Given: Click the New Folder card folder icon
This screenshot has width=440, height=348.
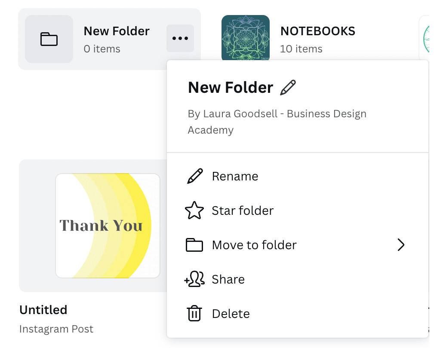Looking at the screenshot, I should [49, 39].
